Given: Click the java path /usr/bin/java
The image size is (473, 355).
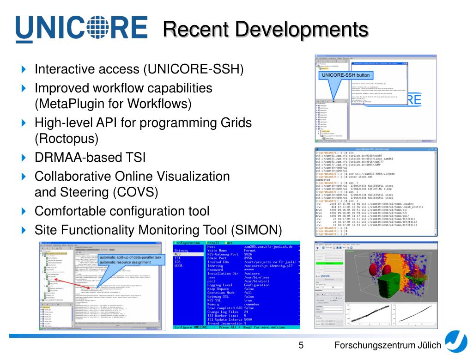Looking at the screenshot, I should coord(257,277).
